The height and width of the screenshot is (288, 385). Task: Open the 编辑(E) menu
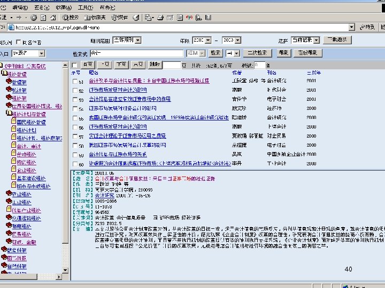[20, 7]
